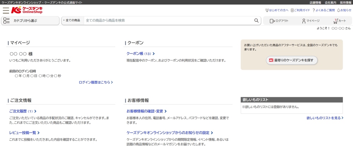Click the question mark icon beside よくあるご質問
This screenshot has width=353, height=150.
click(x=313, y=10)
